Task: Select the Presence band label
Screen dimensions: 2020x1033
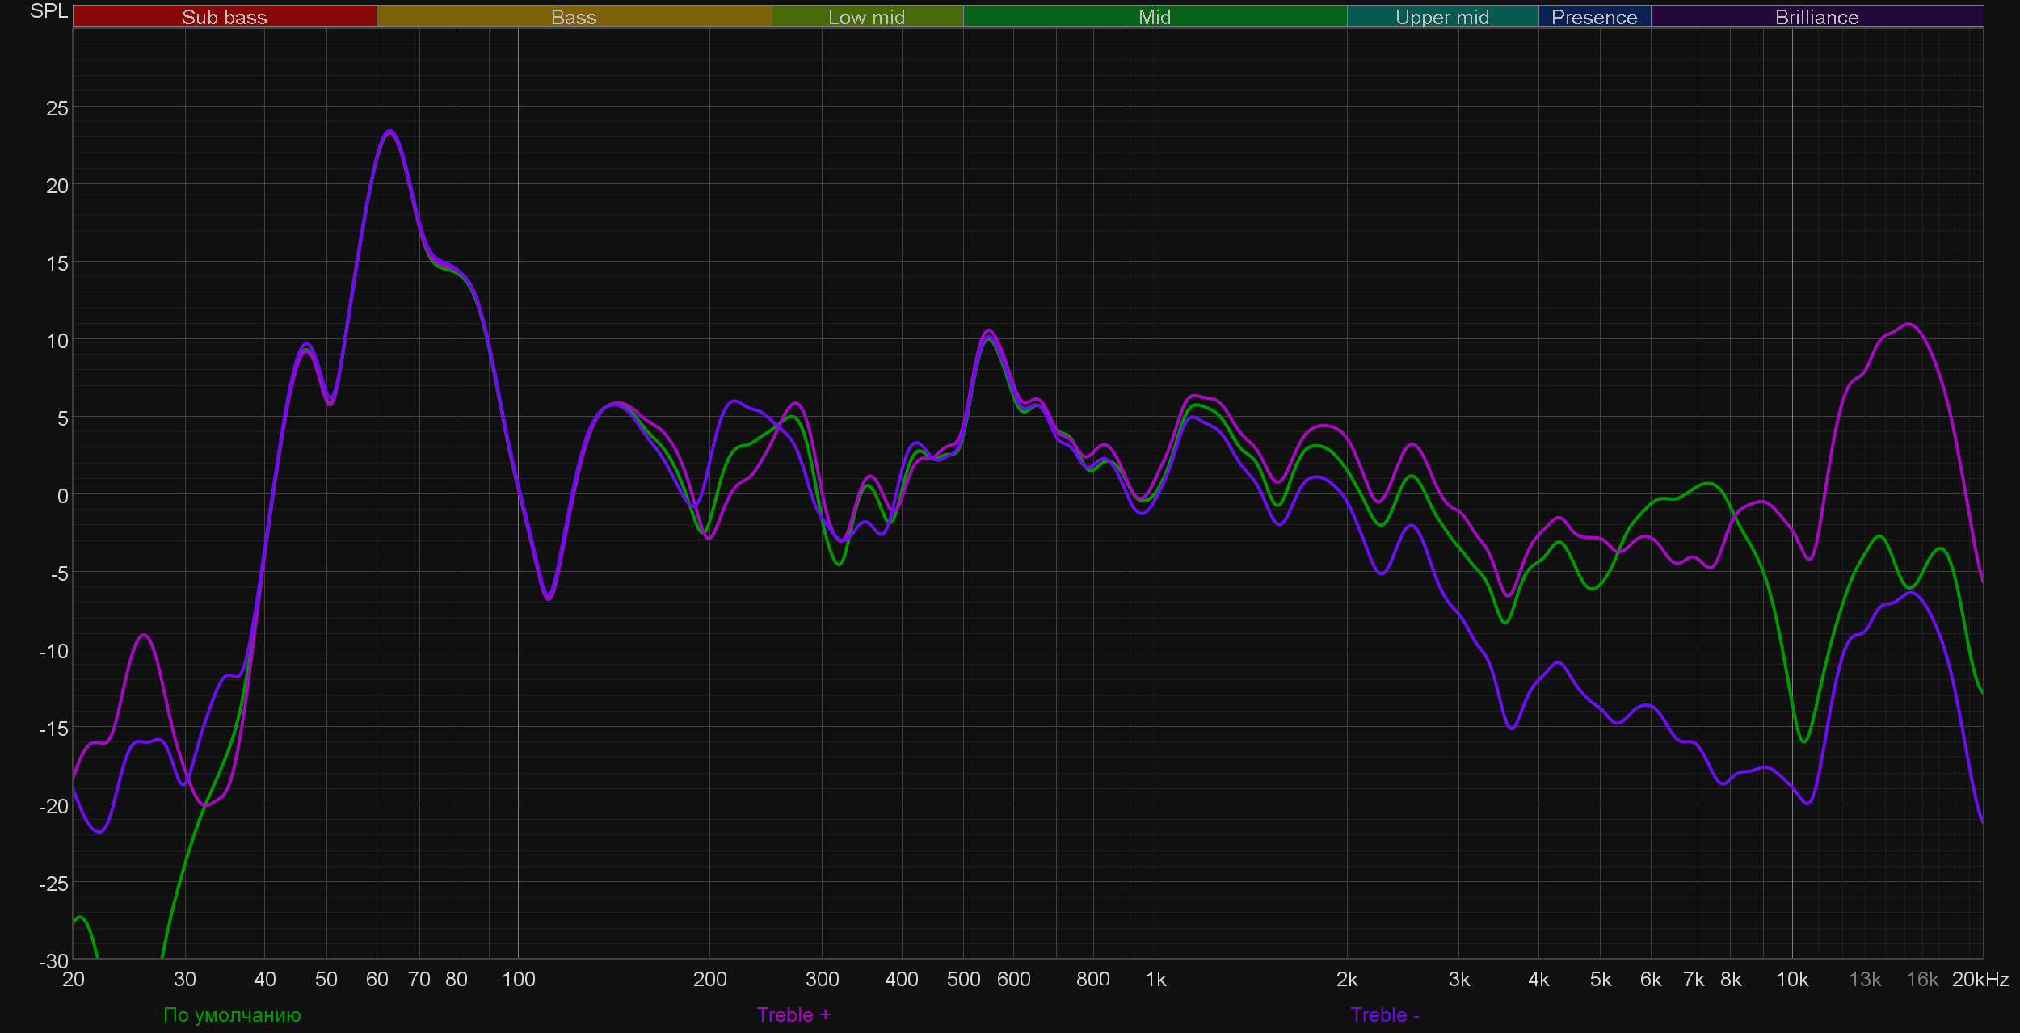Action: [1593, 17]
